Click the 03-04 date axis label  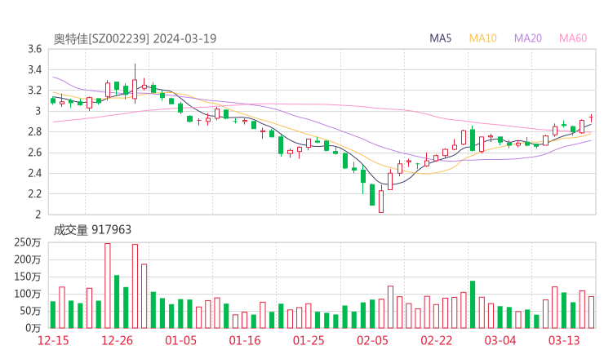tap(500, 340)
